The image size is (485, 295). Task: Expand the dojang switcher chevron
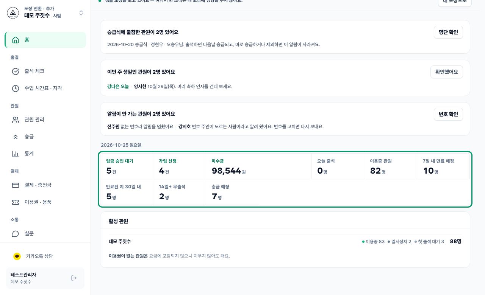[x=81, y=13]
